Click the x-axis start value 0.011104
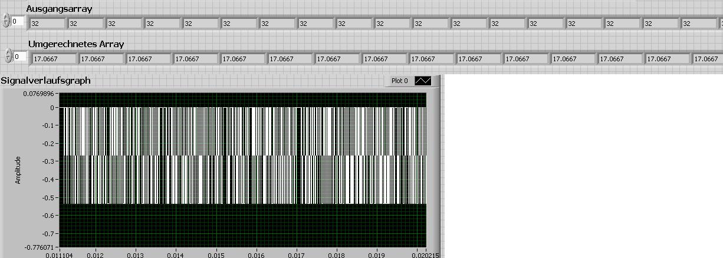Screen dimensions: 723x258 pos(60,255)
